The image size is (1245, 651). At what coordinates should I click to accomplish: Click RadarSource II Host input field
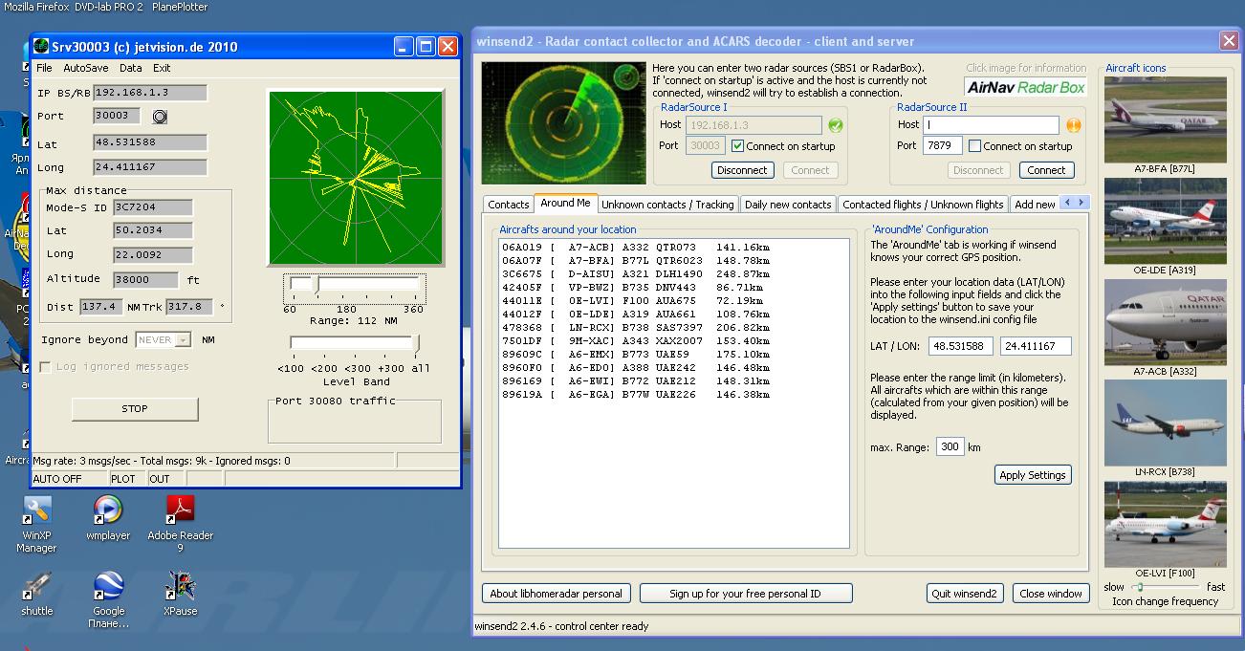992,125
